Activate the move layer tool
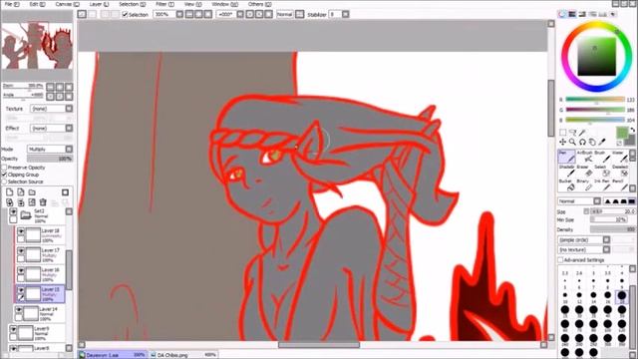The height and width of the screenshot is (359, 638). [562, 142]
